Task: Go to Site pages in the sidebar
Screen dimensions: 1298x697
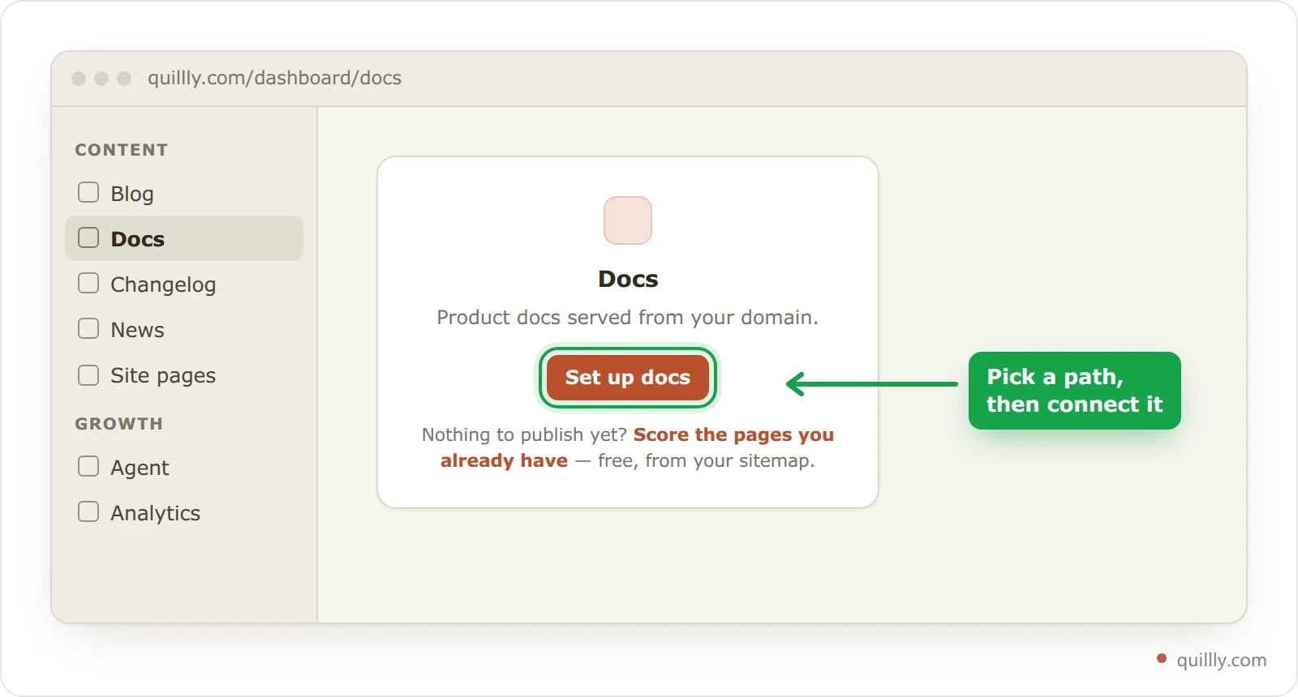Action: pos(184,374)
